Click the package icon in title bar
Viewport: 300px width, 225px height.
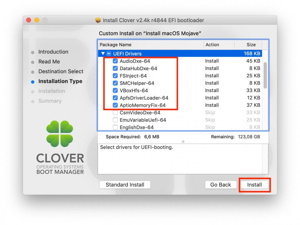[98, 20]
